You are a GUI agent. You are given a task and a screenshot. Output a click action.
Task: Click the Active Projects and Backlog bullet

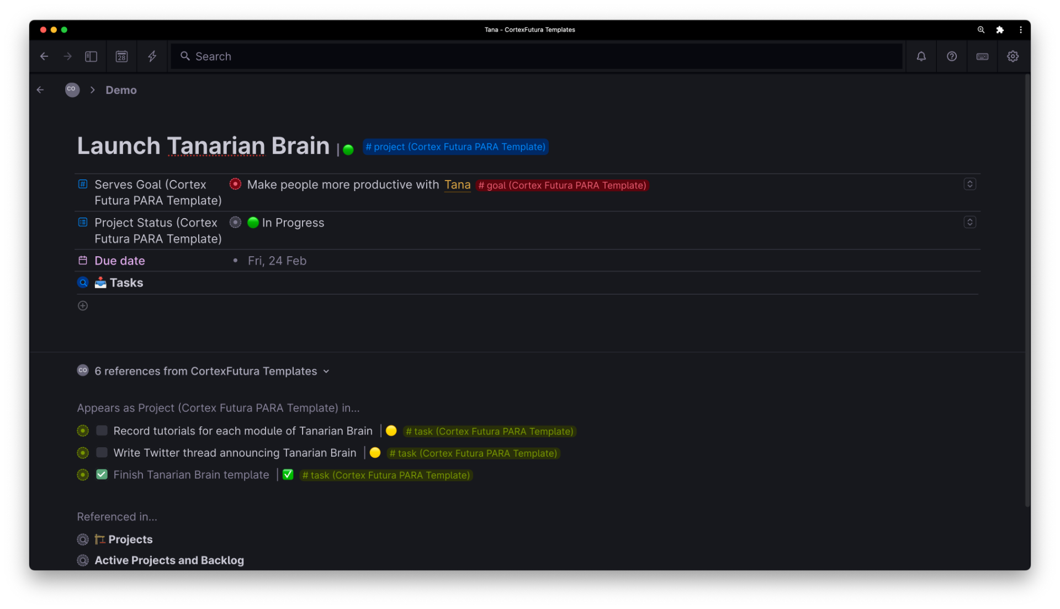point(83,560)
